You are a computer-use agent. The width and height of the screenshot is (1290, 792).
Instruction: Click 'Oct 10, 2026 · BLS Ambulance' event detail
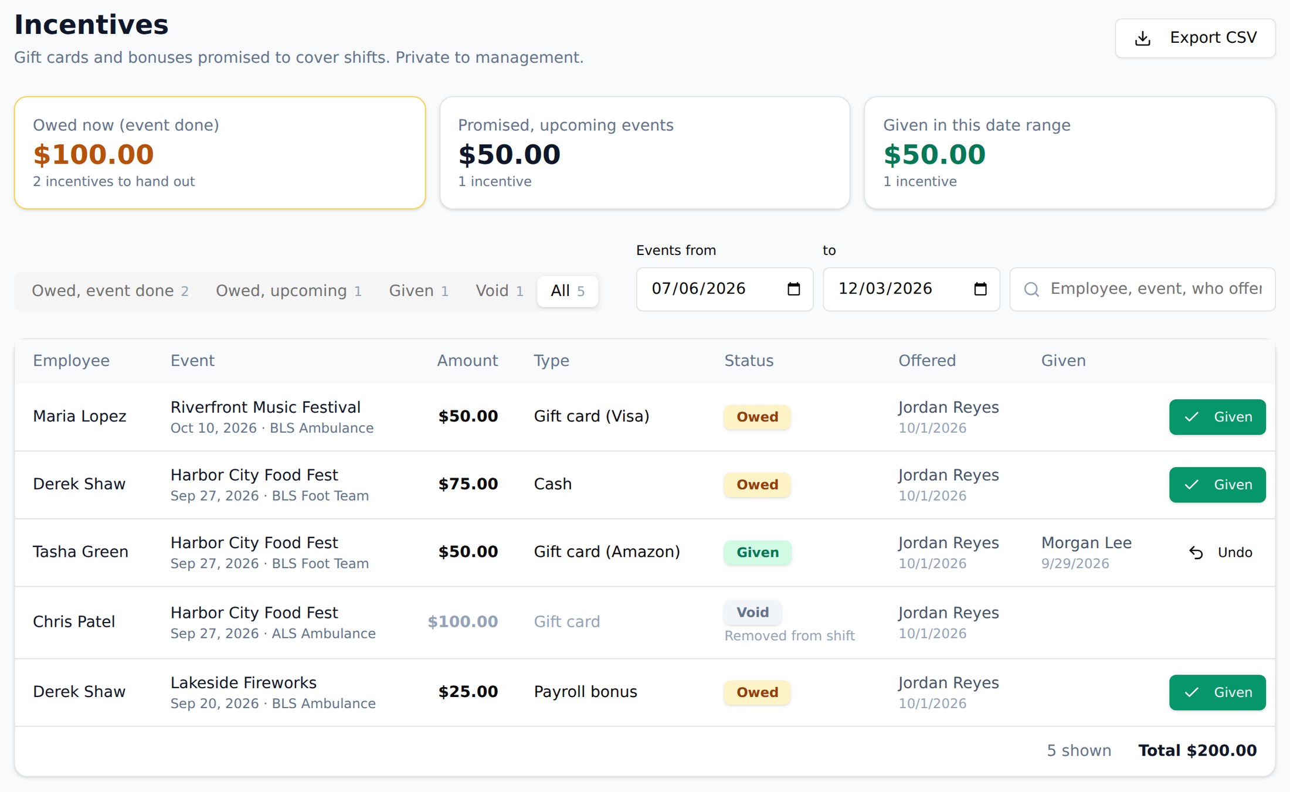(x=272, y=428)
